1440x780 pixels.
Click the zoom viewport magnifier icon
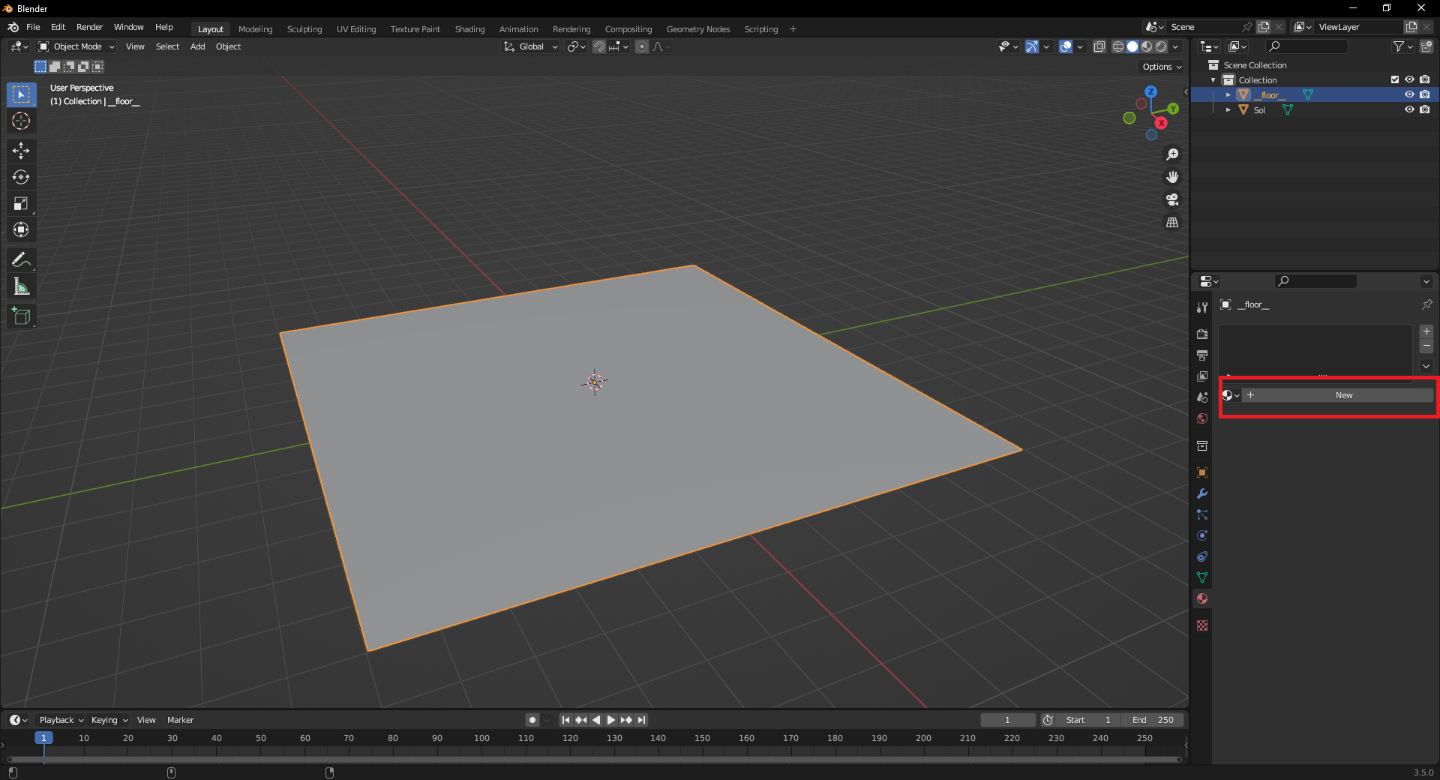(1172, 154)
